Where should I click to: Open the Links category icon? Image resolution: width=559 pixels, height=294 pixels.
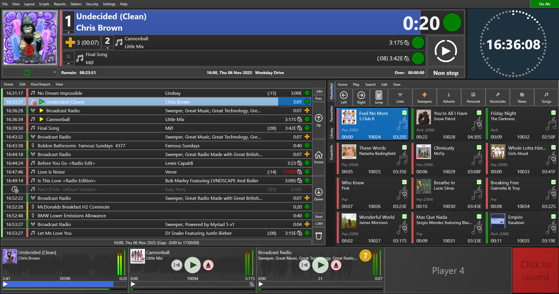tap(400, 97)
